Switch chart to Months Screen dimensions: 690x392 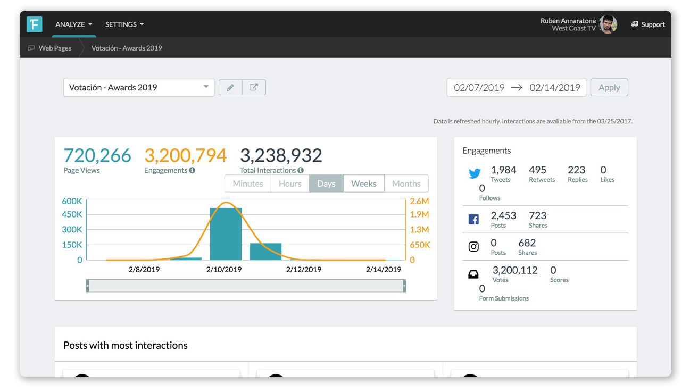406,184
